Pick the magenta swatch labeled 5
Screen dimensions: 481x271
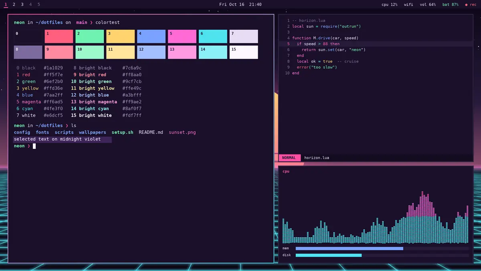click(182, 37)
